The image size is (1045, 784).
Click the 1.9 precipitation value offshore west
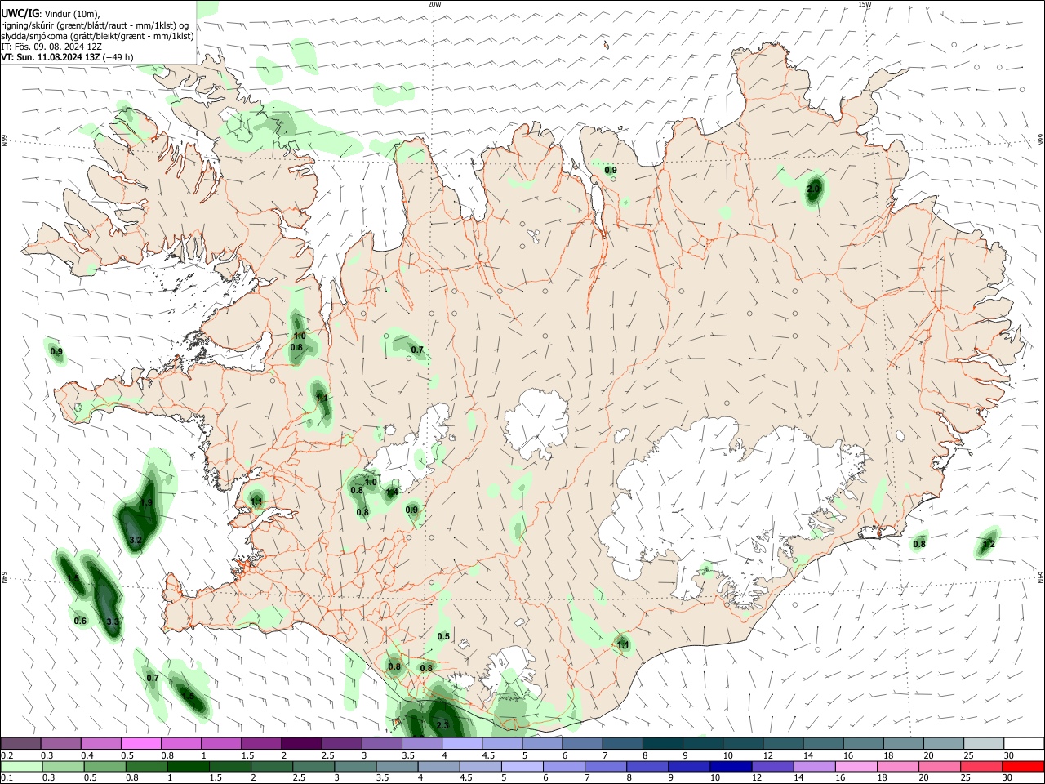click(146, 502)
